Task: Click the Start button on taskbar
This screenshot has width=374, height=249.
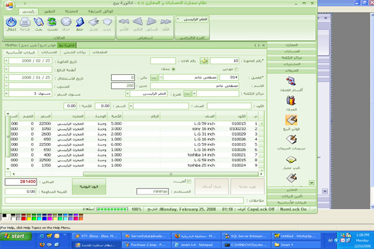Action: pos(16,236)
